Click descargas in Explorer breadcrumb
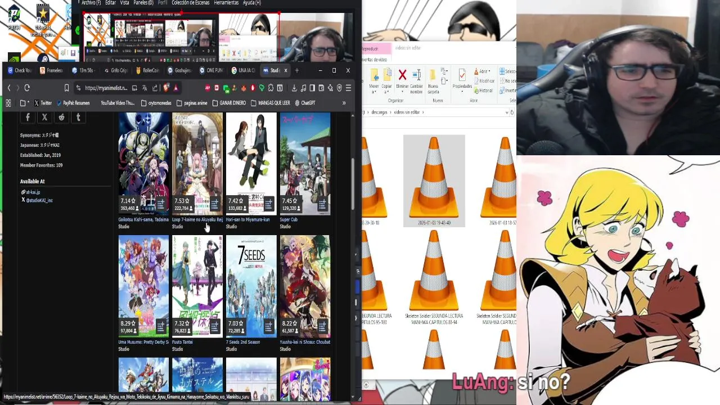720x405 pixels. click(x=379, y=112)
